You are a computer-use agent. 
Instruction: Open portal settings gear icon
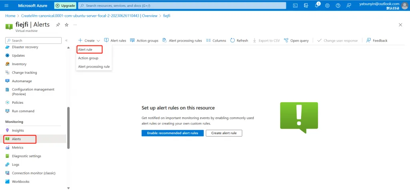pos(327,6)
